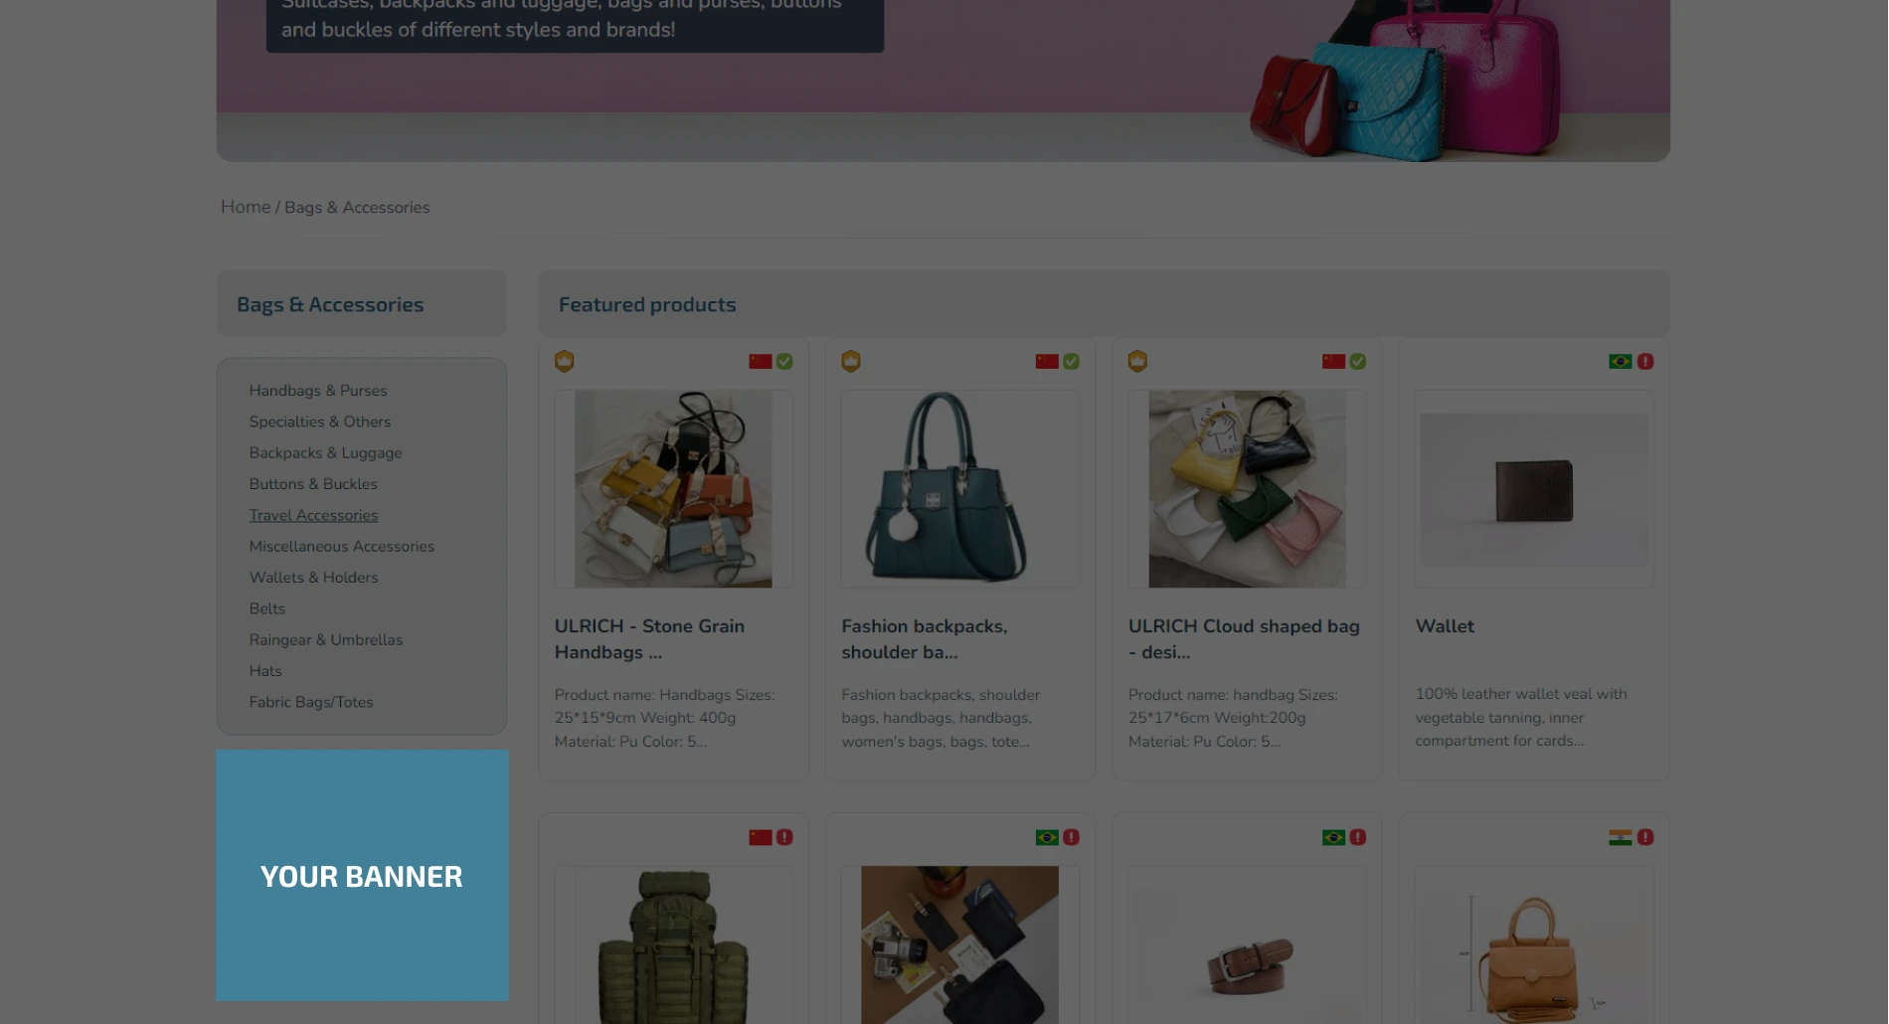Click the green verified checkmark on ULRICH Cloud shaped bag
The height and width of the screenshot is (1024, 1889).
point(1358,361)
